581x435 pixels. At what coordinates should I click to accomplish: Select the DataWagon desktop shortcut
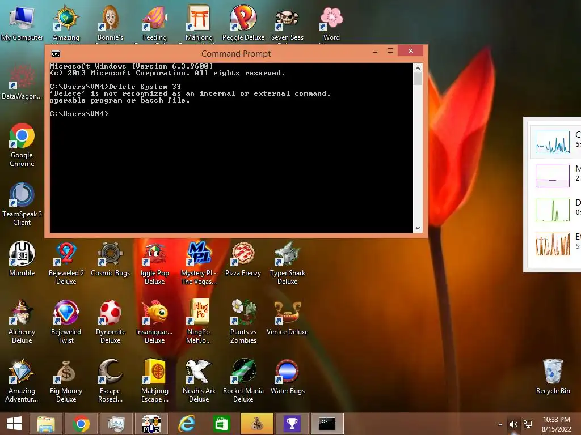[x=22, y=82]
